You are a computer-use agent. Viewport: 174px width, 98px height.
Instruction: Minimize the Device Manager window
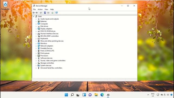[x=122, y=6]
